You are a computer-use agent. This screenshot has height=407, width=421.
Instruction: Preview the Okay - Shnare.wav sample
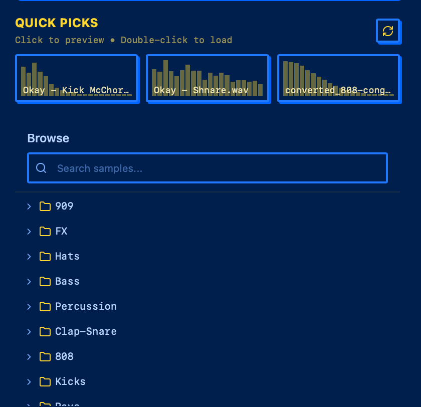pyautogui.click(x=207, y=78)
